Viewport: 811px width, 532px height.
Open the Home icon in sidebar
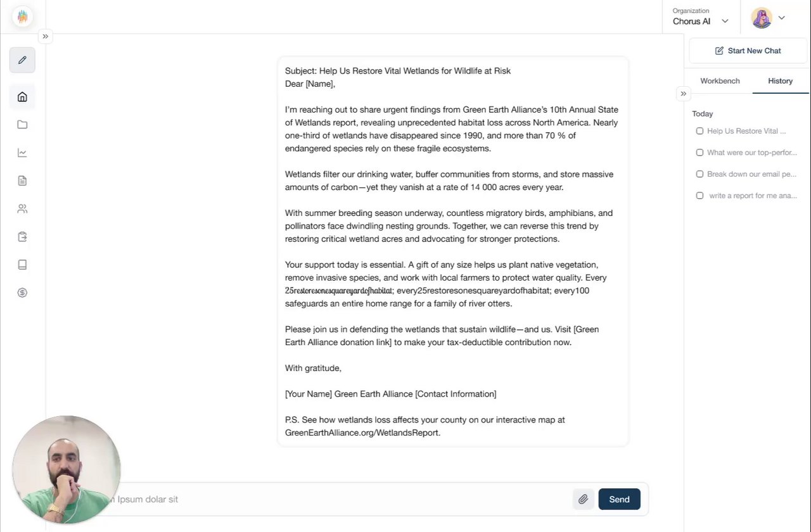[x=22, y=97]
